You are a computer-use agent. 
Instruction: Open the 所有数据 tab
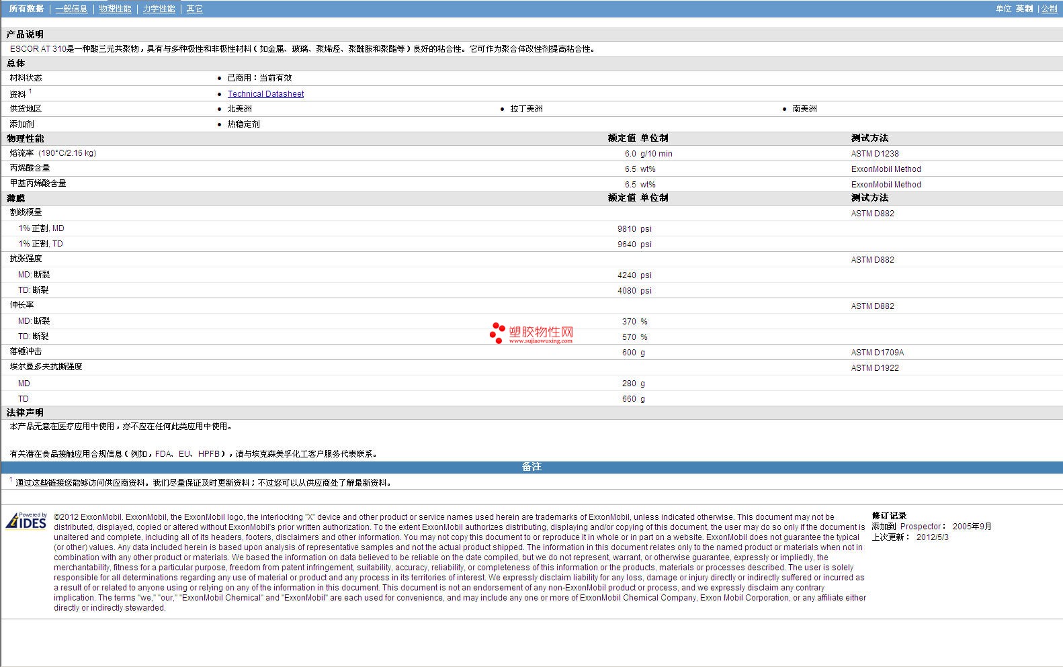(x=26, y=9)
